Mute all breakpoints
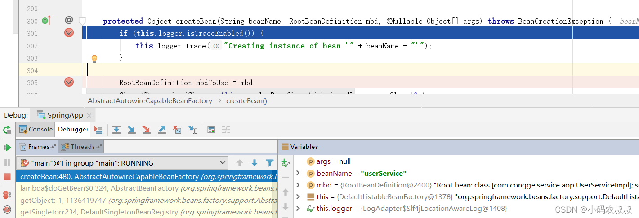This screenshot has height=218, width=639. coord(7,209)
